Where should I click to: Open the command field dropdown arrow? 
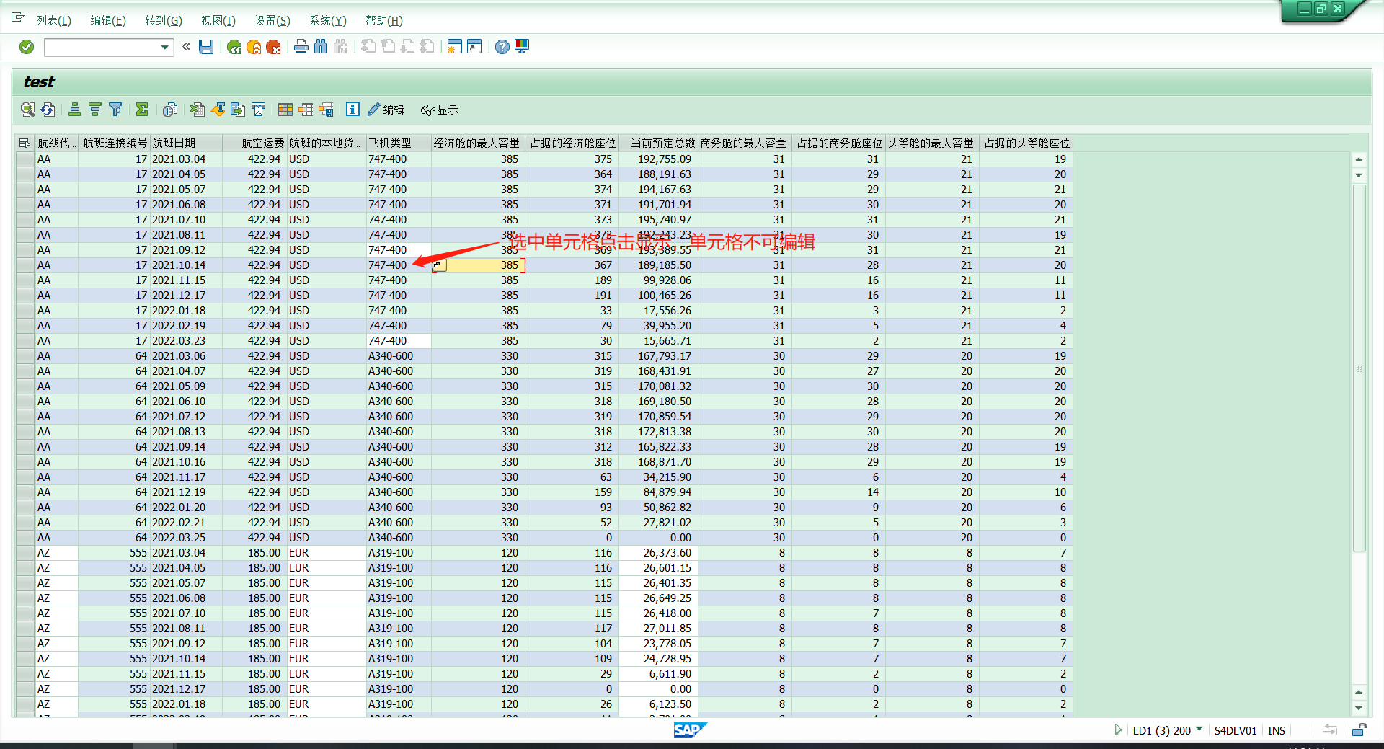click(x=164, y=47)
